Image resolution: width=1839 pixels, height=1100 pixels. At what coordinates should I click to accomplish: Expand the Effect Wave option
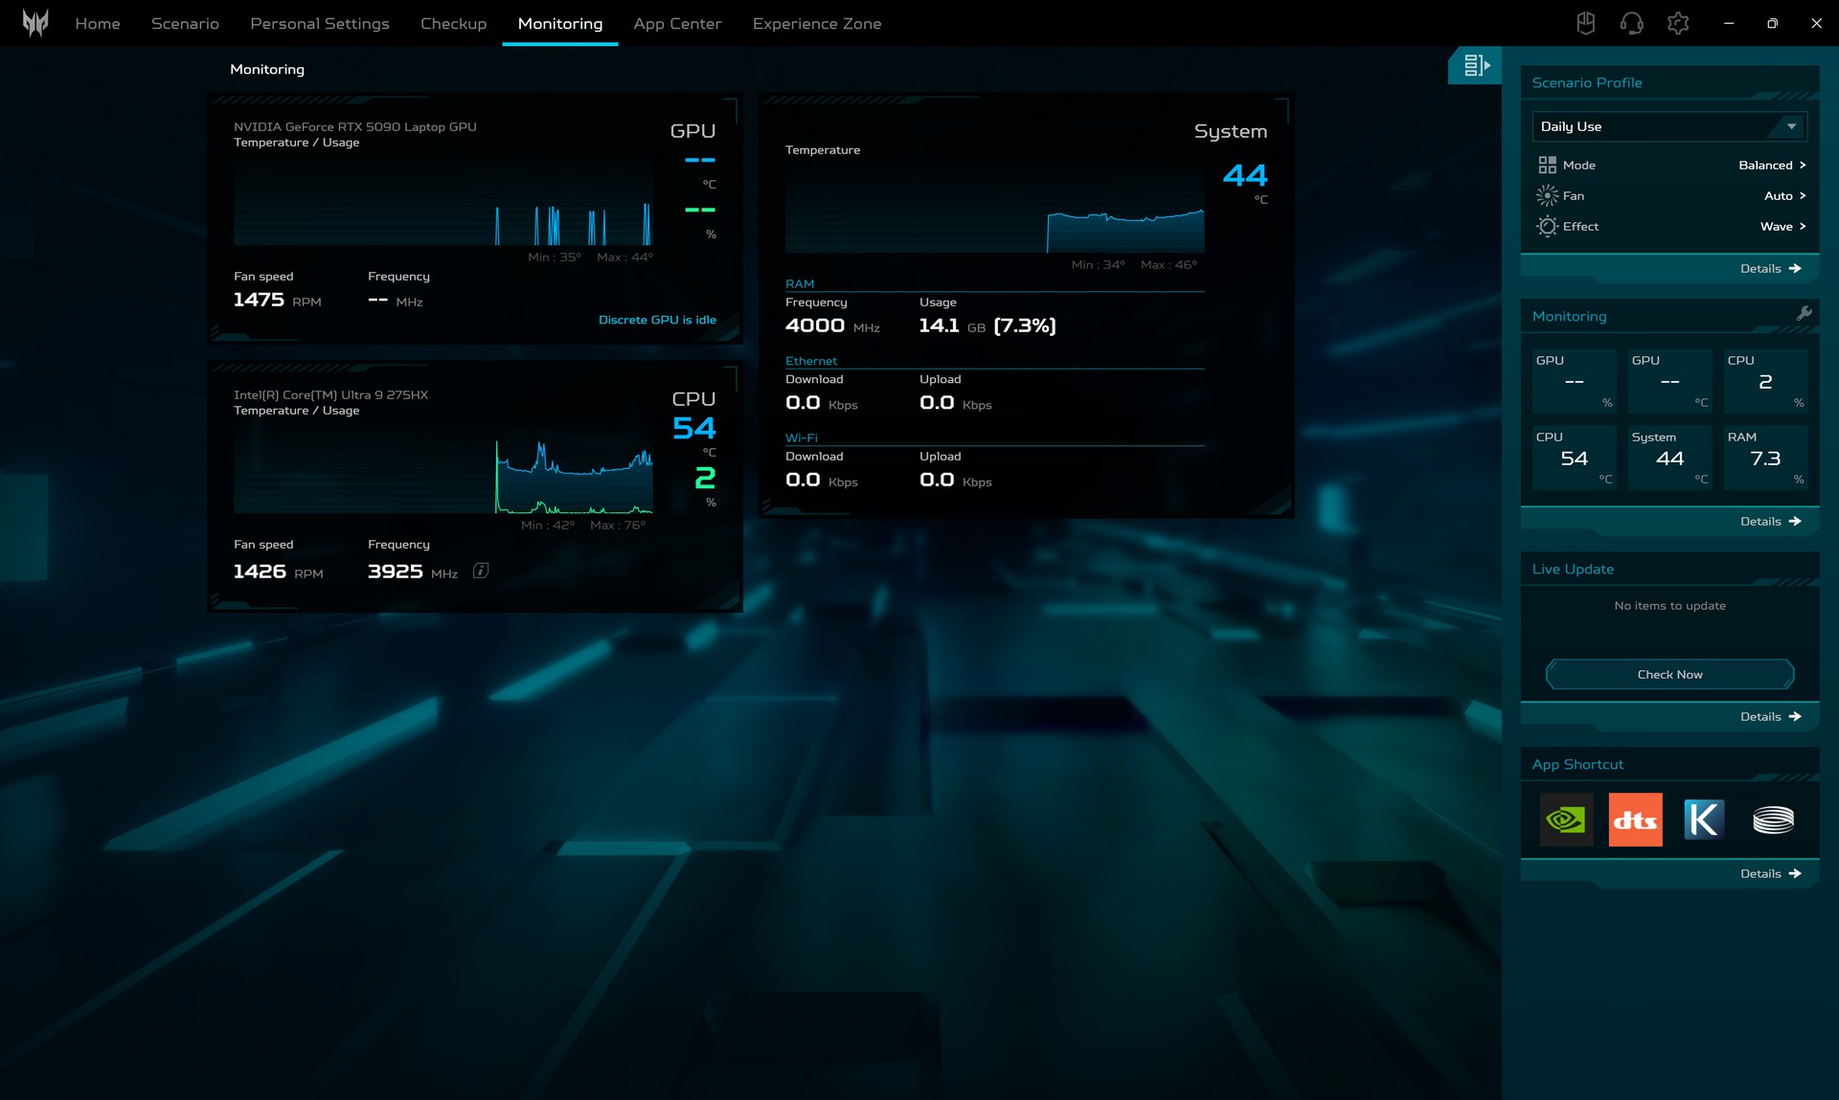pos(1782,226)
